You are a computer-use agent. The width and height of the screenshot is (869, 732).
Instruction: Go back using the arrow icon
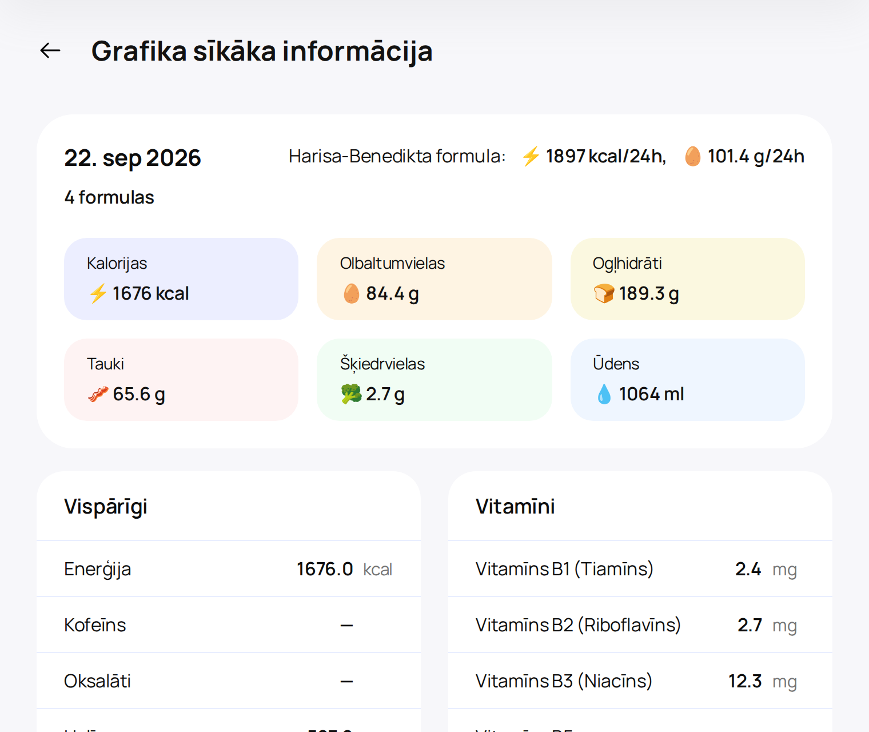tap(50, 51)
